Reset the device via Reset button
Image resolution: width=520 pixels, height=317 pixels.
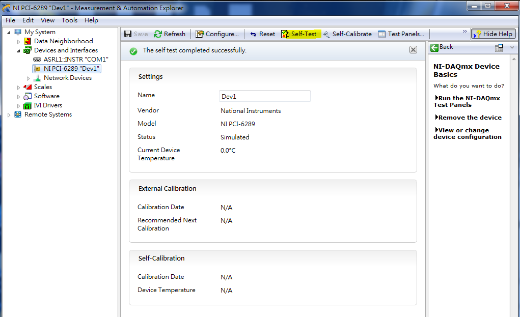click(262, 34)
